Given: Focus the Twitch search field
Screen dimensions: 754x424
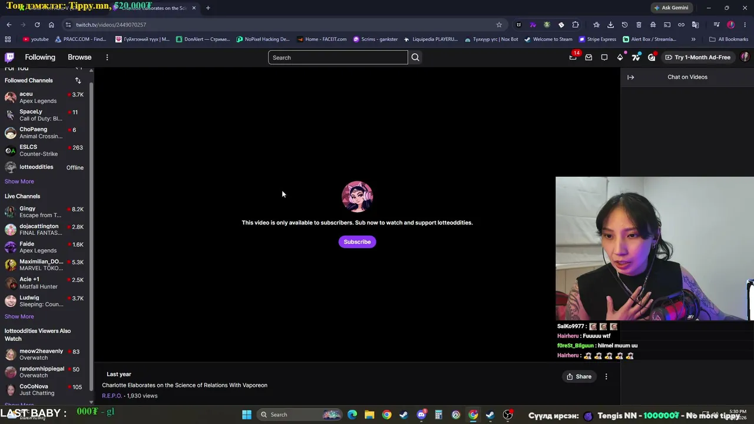Looking at the screenshot, I should 338,58.
